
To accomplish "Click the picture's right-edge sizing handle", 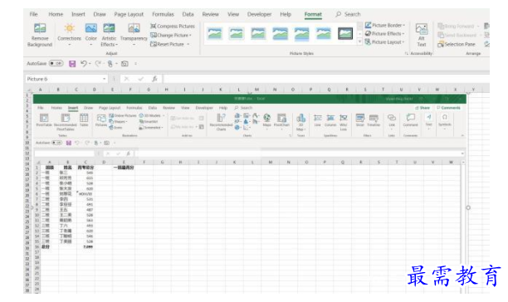I will click(468, 207).
